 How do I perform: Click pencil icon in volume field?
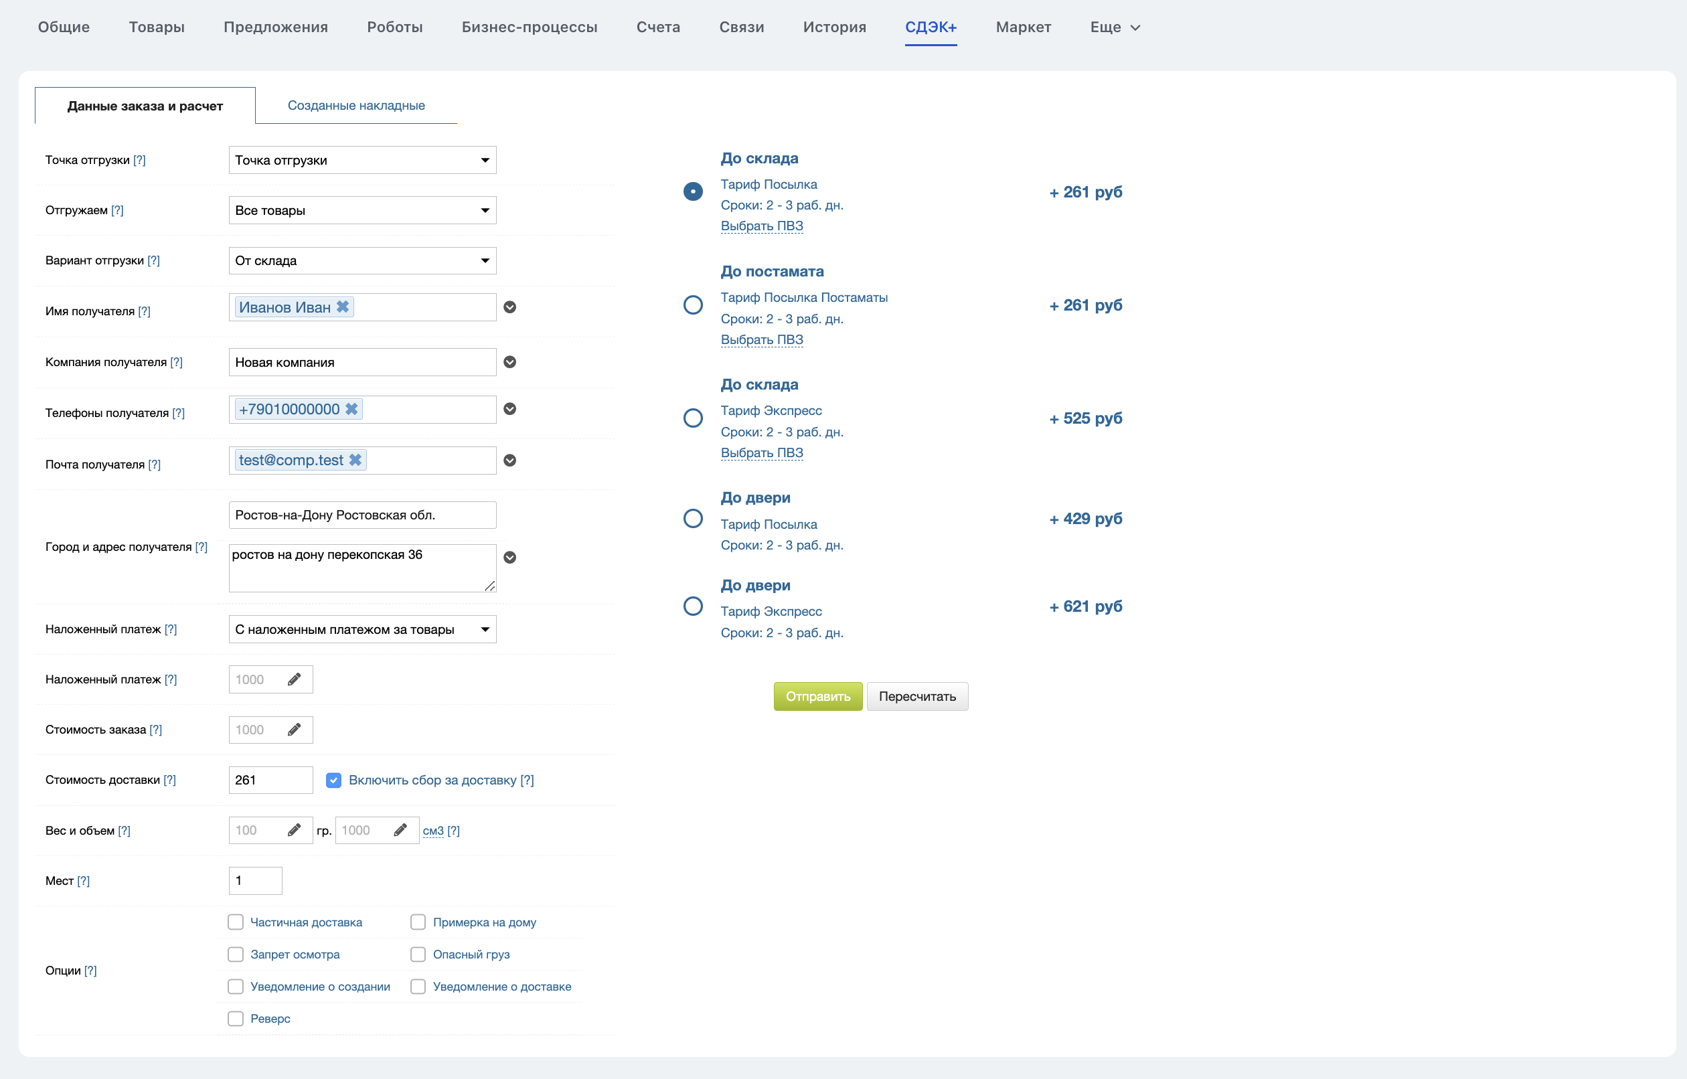click(x=400, y=830)
